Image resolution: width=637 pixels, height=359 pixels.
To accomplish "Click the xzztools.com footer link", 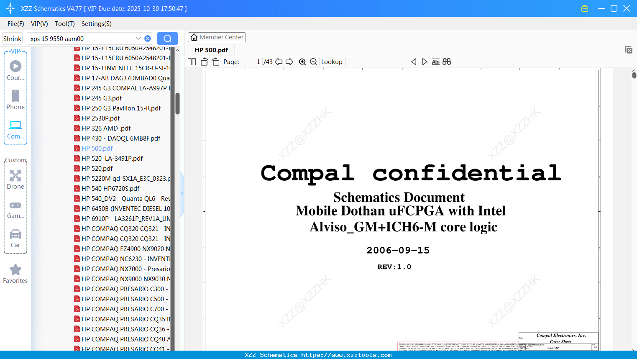I will pyautogui.click(x=346, y=355).
